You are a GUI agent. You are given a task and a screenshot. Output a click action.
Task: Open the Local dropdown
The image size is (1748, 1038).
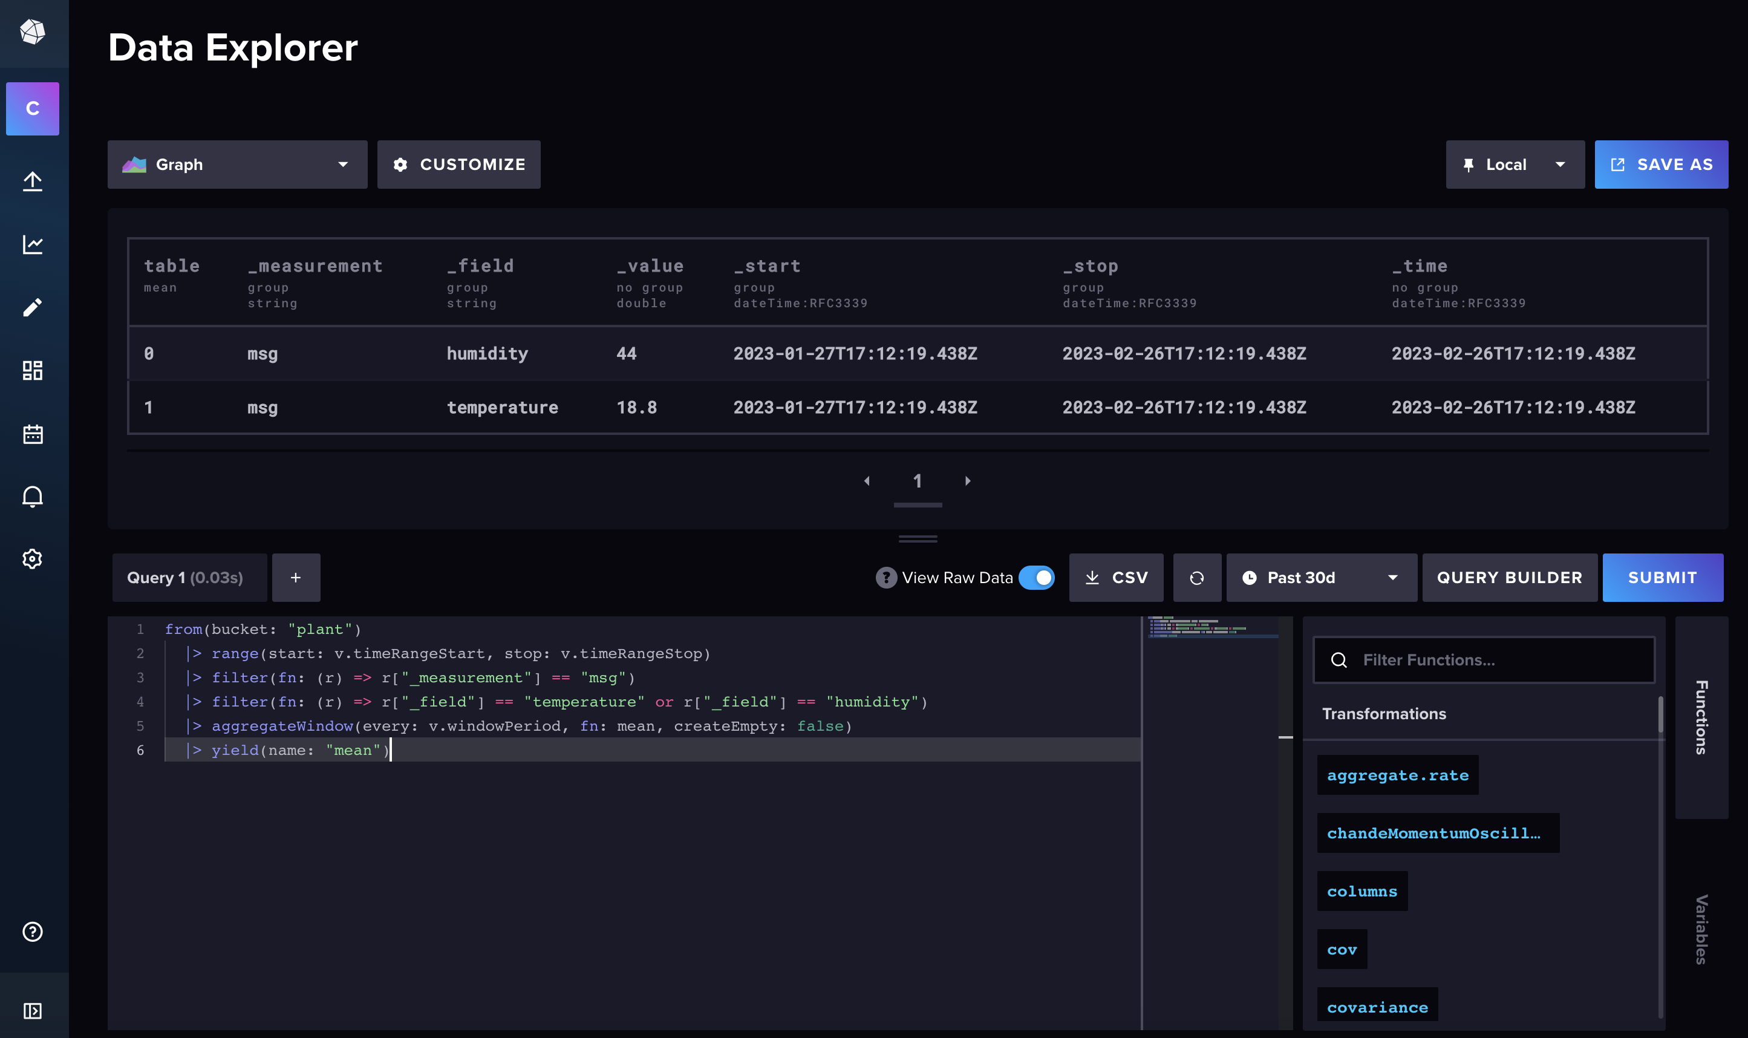1514,165
